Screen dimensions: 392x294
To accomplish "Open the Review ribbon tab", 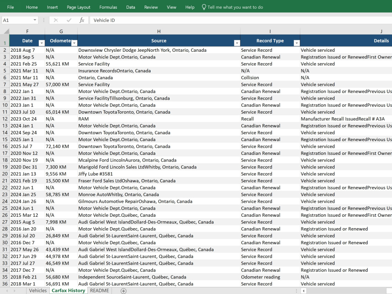I will [151, 7].
